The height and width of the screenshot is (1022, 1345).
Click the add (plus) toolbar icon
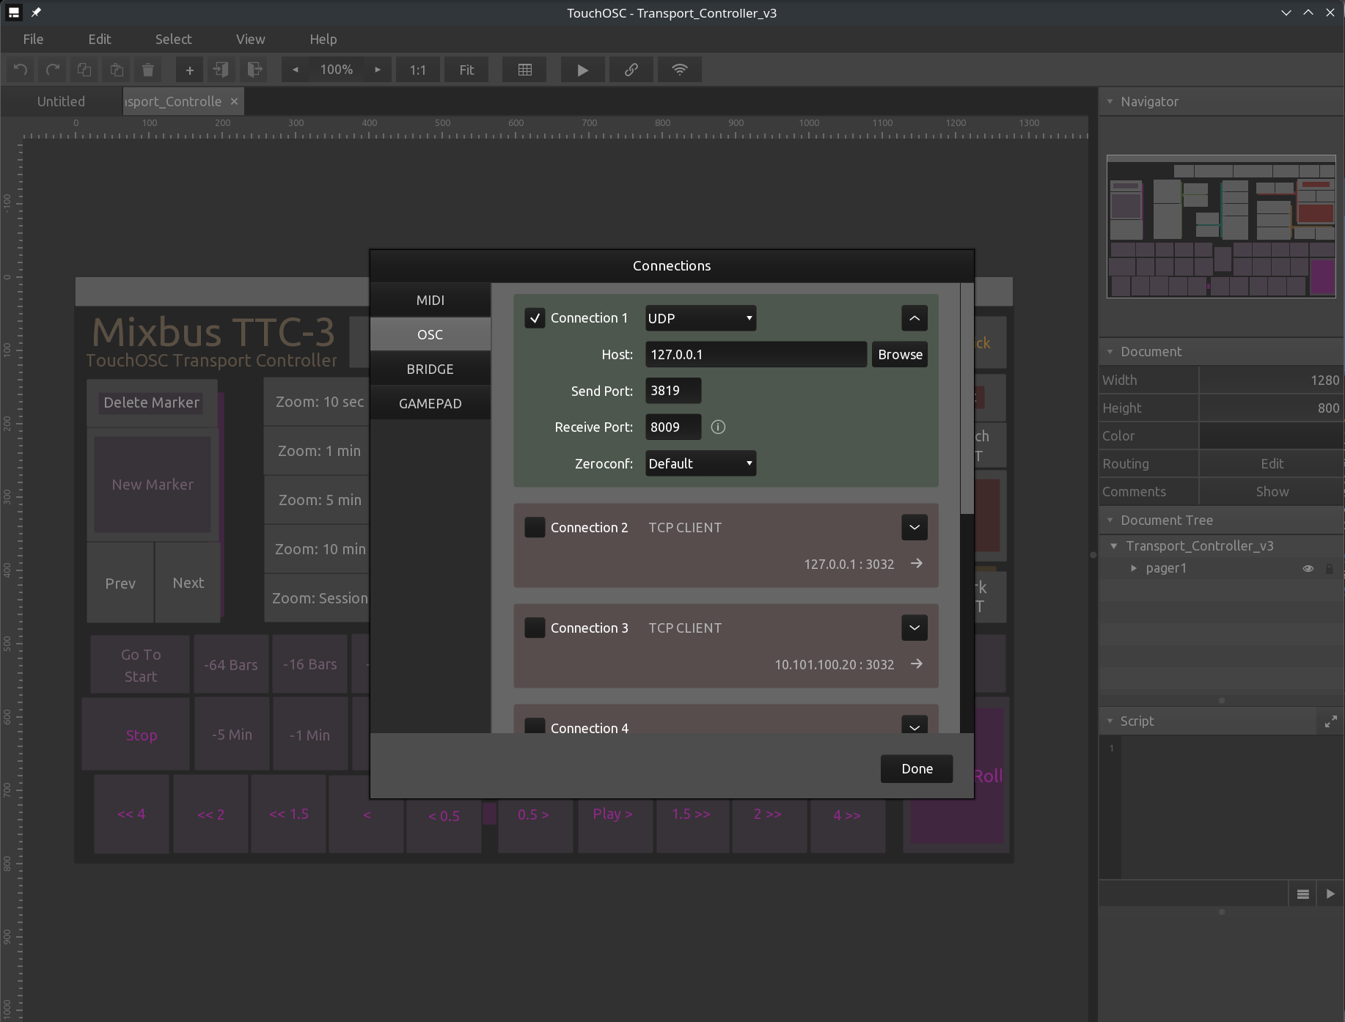coord(189,70)
